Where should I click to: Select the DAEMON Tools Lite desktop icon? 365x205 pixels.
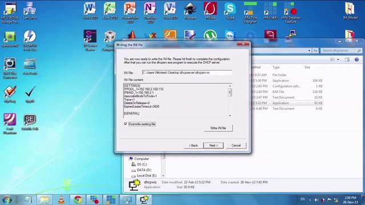[30, 40]
